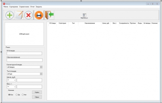Viewport: 162px width, 103px height.
Task: Select the MainMenu1 component icon
Action: pos(84,15)
